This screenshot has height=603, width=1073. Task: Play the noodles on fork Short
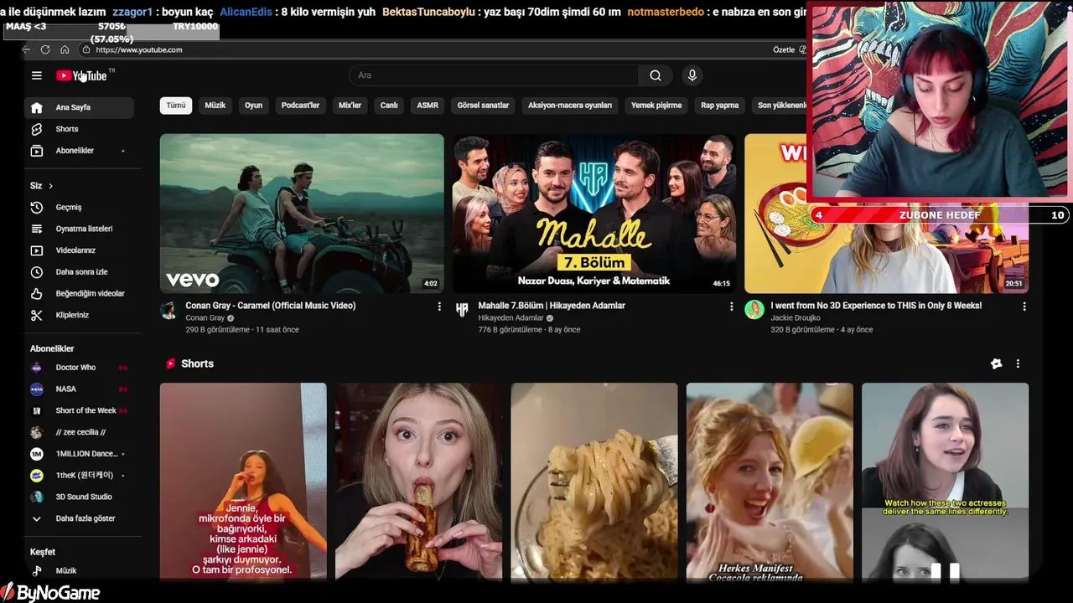pyautogui.click(x=594, y=482)
